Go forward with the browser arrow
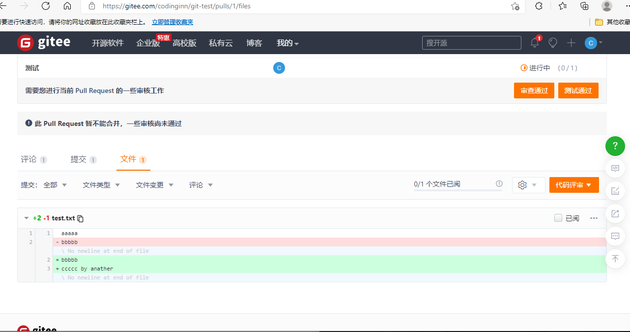 (24, 6)
